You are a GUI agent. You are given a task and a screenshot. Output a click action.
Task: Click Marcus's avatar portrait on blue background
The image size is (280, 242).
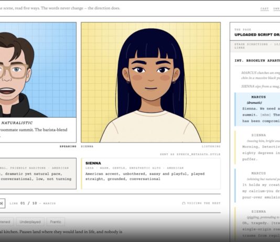coord(38,70)
